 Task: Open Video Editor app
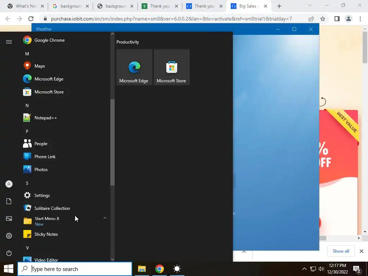click(66, 259)
